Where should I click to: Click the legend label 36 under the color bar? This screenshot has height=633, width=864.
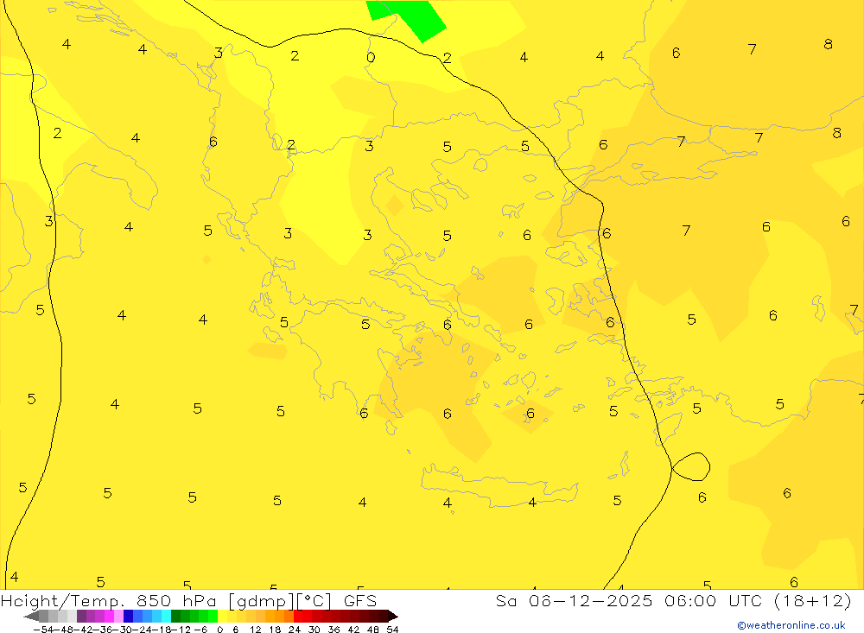(334, 630)
